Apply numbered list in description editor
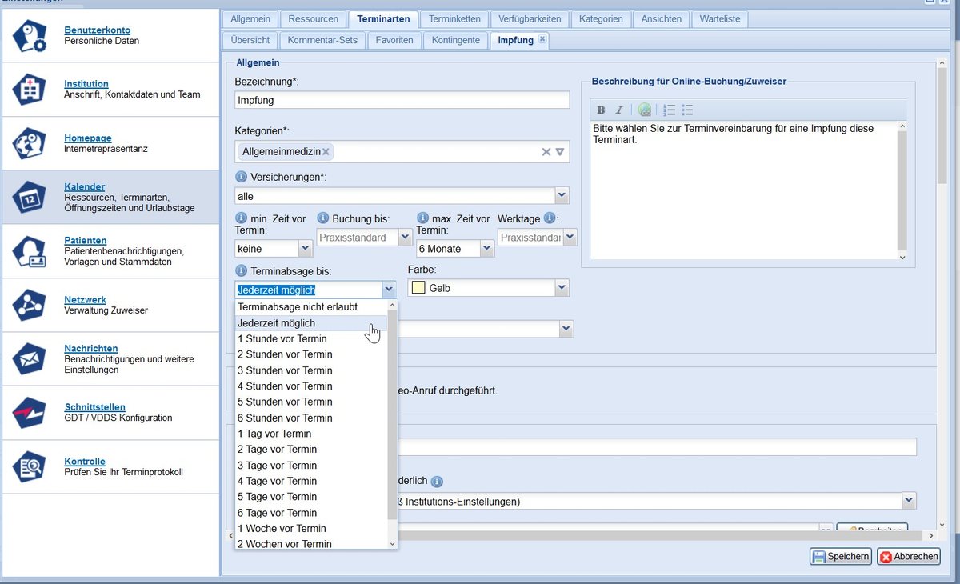 pyautogui.click(x=670, y=110)
